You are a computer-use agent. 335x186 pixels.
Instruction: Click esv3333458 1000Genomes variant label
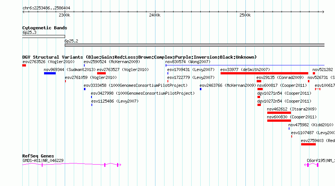[136, 86]
